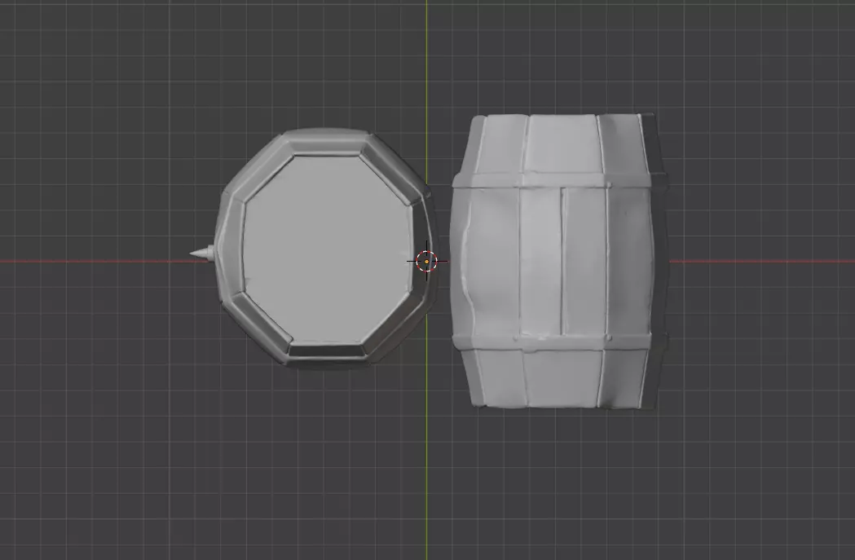
Task: Click the 3D cursor at the origin
Action: (427, 261)
